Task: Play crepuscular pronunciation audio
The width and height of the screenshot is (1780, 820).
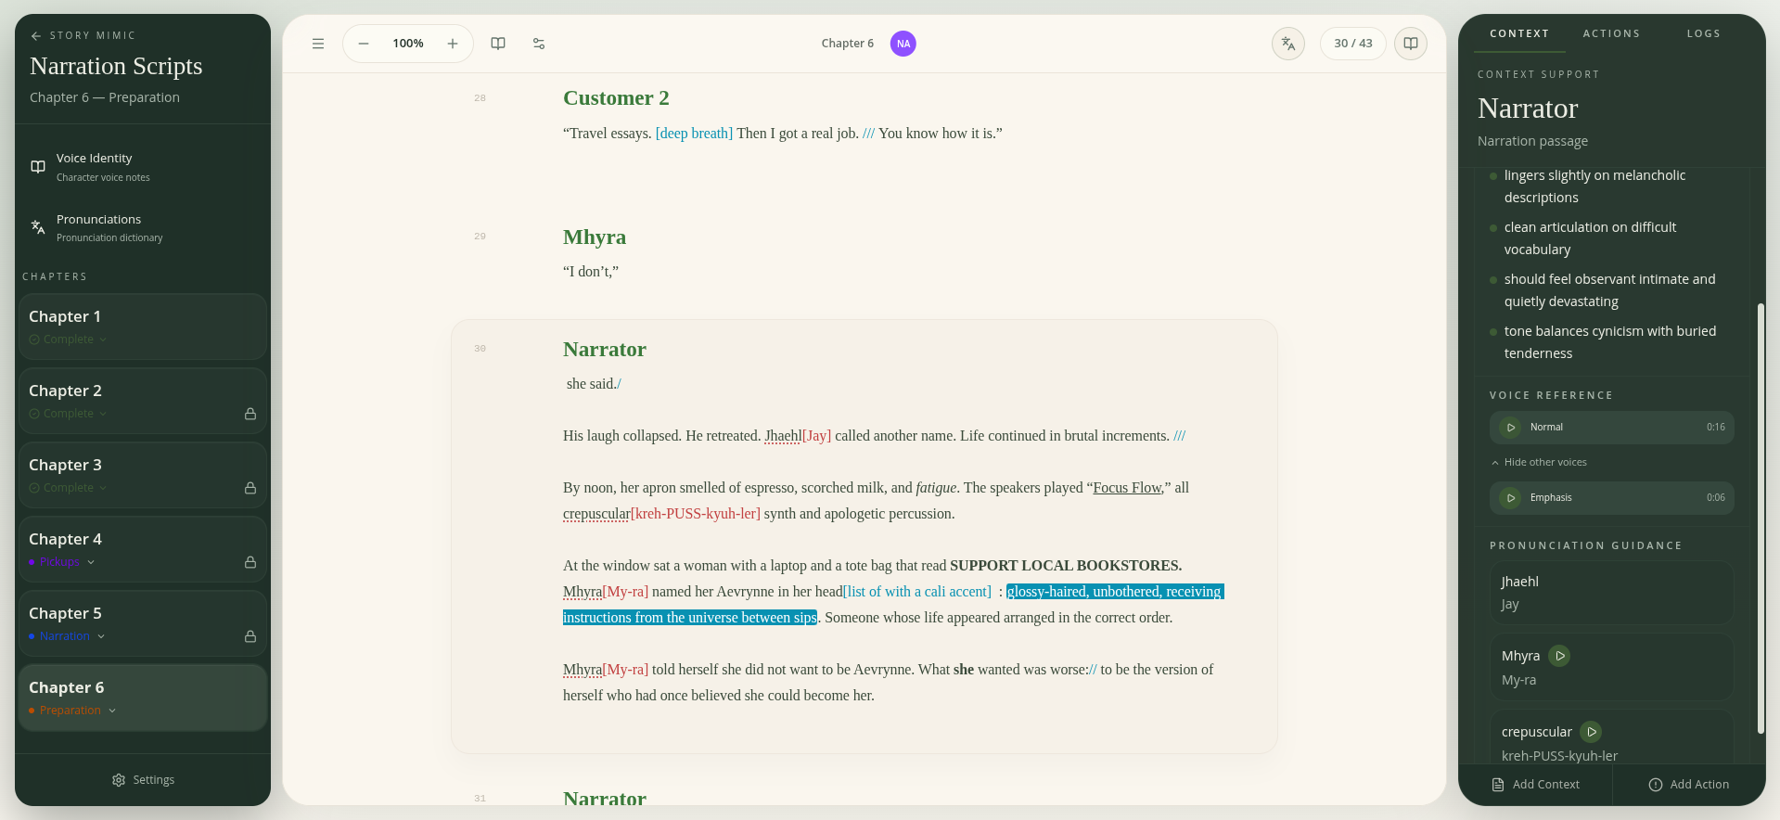Action: point(1591,732)
